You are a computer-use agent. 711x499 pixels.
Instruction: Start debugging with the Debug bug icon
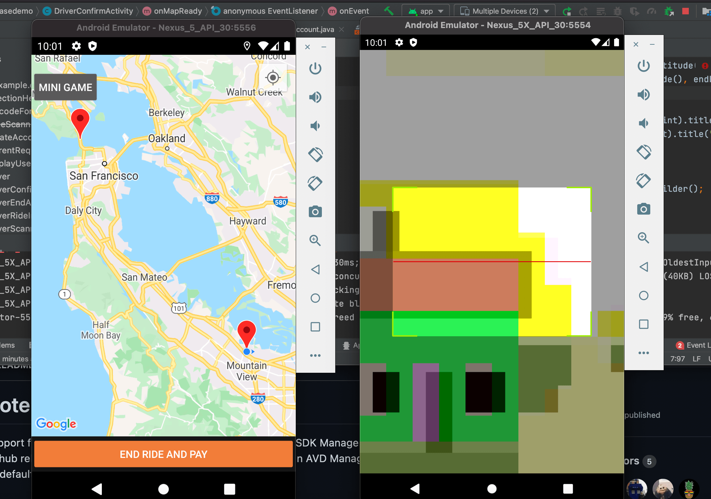point(618,11)
